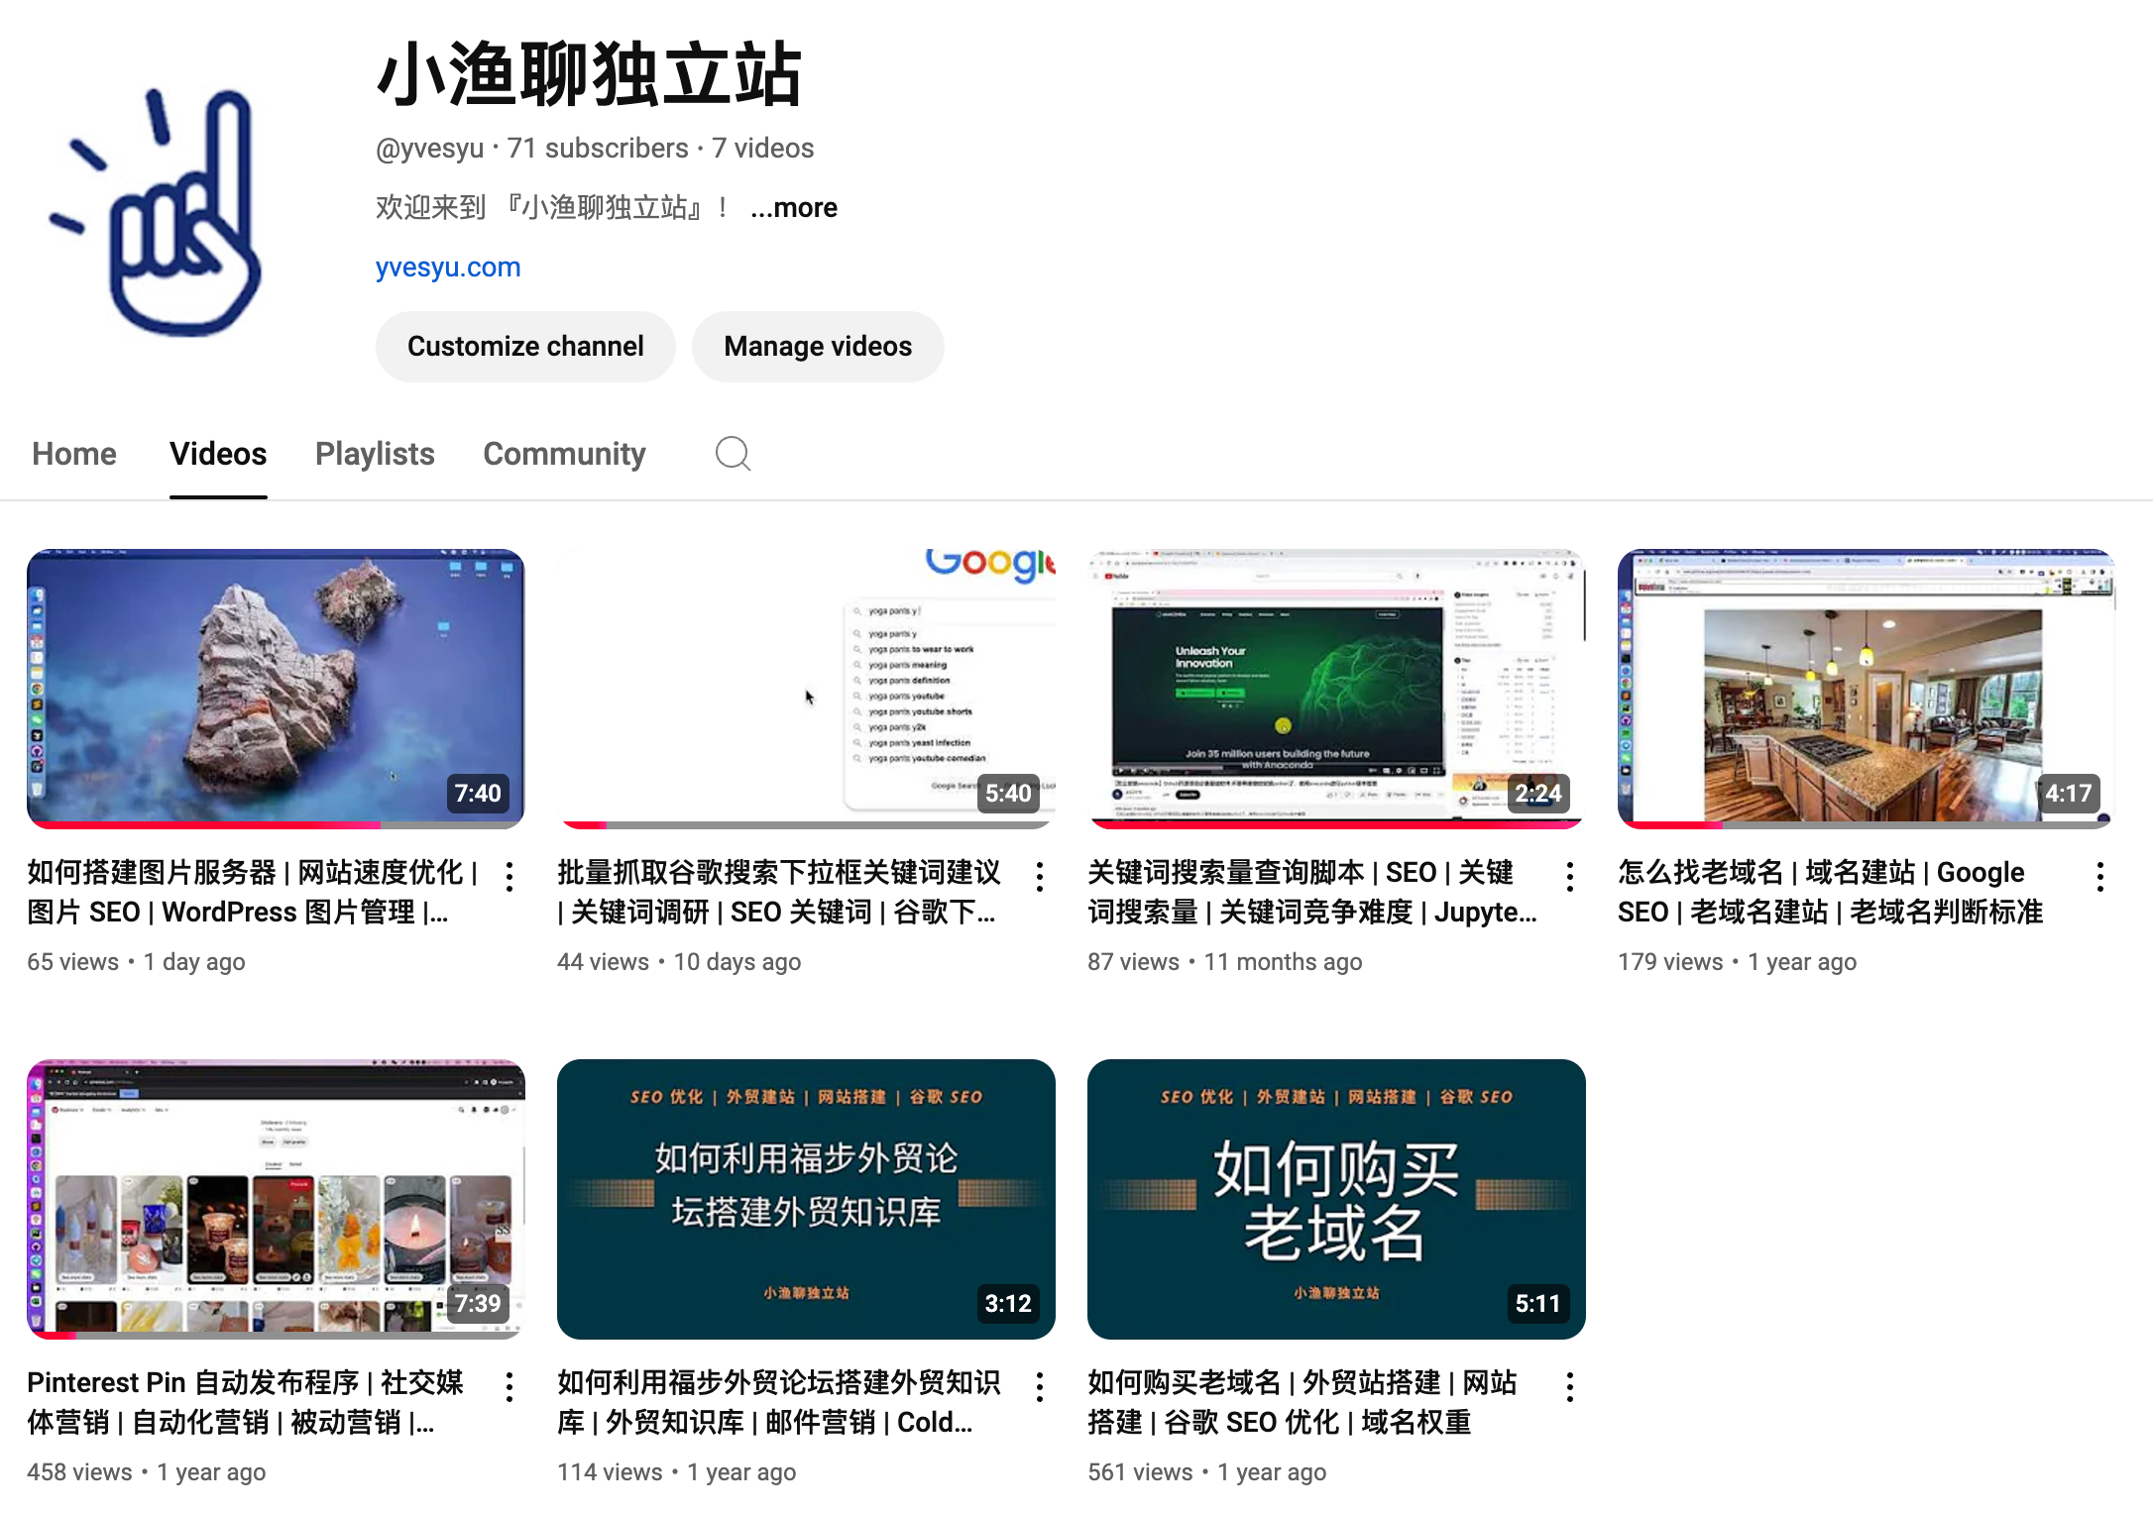Switch to the Home tab
This screenshot has height=1514, width=2153.
click(x=74, y=454)
